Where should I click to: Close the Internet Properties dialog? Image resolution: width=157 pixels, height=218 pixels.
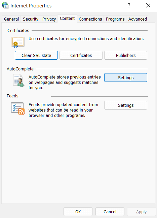pyautogui.click(x=148, y=6)
